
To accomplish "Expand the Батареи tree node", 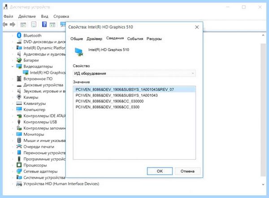I will point(13,60).
